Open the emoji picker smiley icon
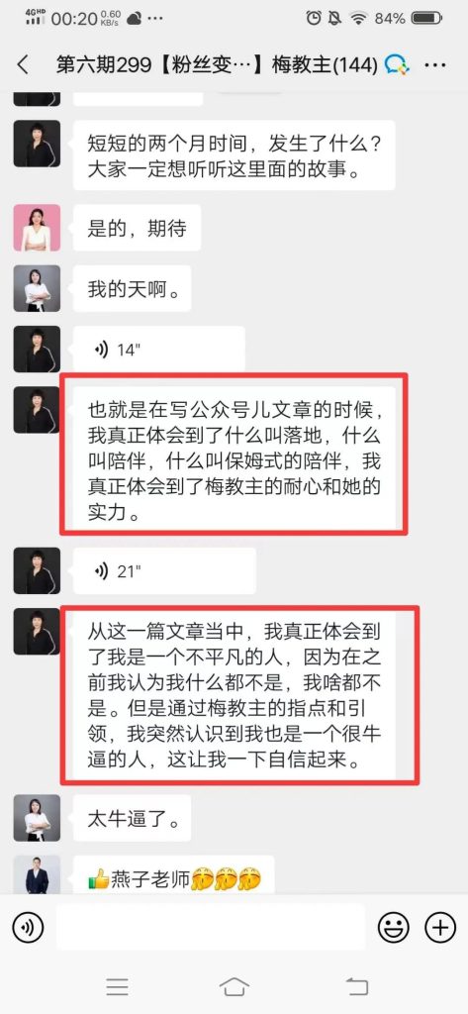Image resolution: width=468 pixels, height=1014 pixels. 394,928
